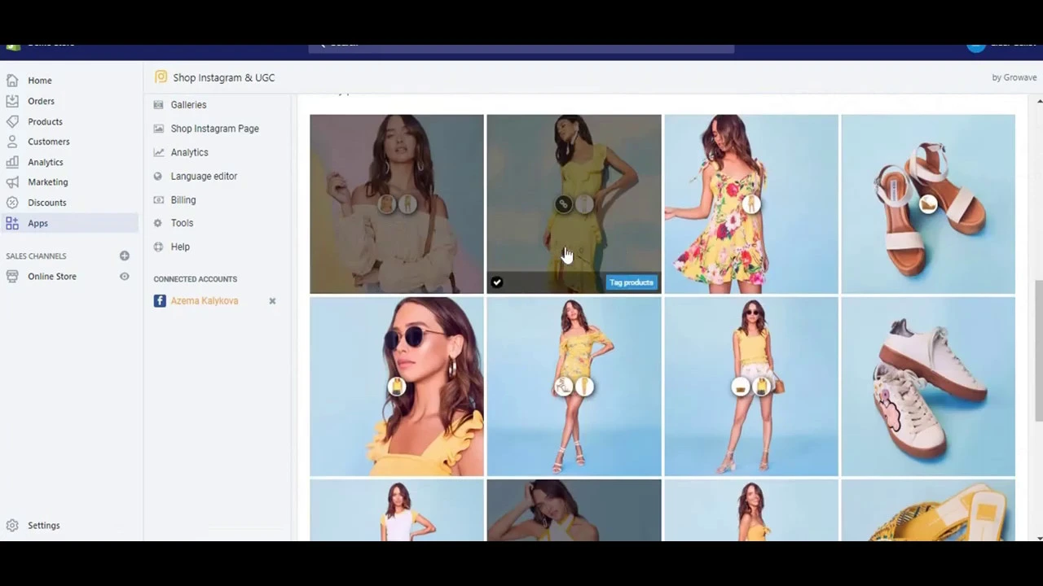This screenshot has width=1043, height=586.
Task: Open the Language editor
Action: pyautogui.click(x=204, y=176)
